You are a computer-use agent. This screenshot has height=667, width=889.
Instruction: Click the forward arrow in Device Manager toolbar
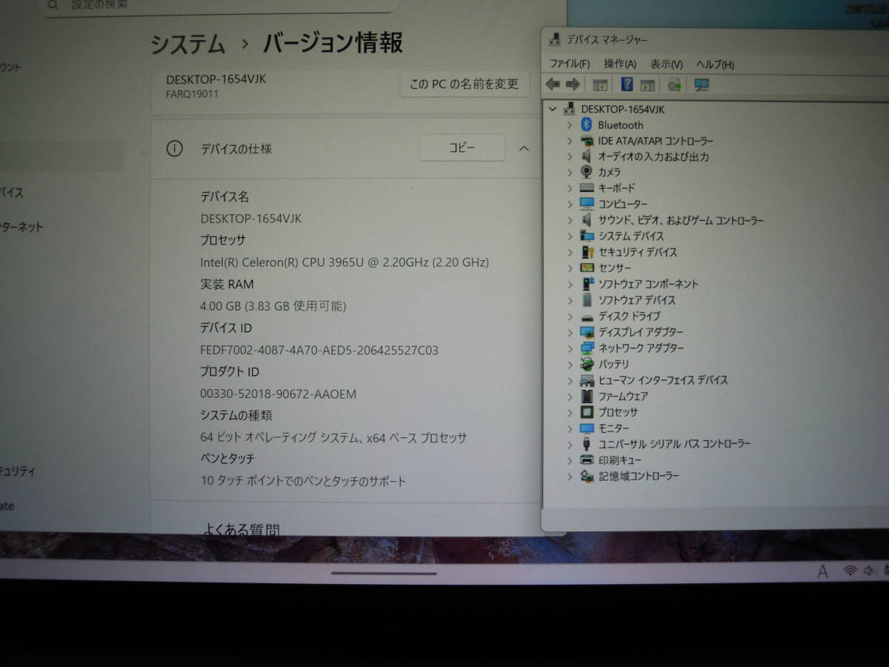click(x=571, y=84)
